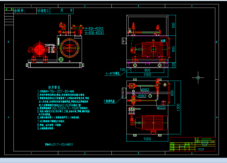The height and width of the screenshot is (163, 227).
Task: Pick the 1300 overall length dimension
Action: (x=178, y=107)
